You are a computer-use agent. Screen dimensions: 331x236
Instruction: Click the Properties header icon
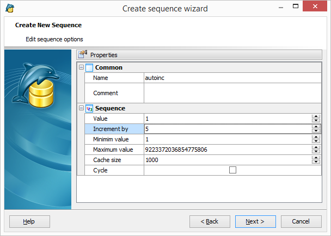pos(83,55)
